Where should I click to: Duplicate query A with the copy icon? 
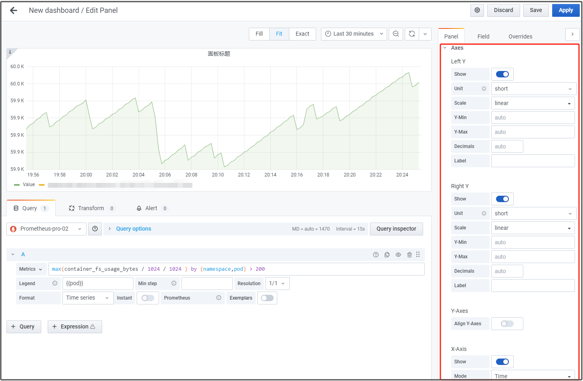(x=387, y=255)
